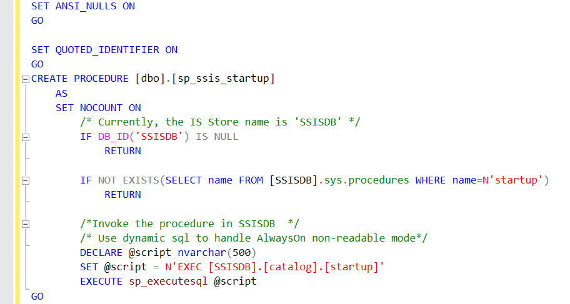570x304 pixels.
Task: Collapse the IF DB_ID block
Action: [x=25, y=137]
